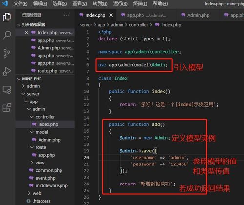244x205 pixels.
Task: Click PHP icon next to common.php
Action: pos(31,170)
